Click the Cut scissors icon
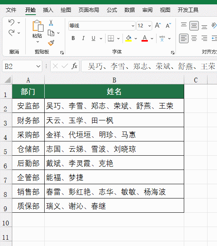The height and width of the screenshot is (246, 217). [51, 23]
